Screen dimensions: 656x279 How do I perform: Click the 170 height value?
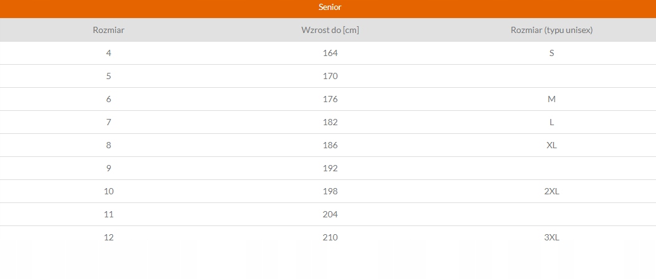click(330, 76)
